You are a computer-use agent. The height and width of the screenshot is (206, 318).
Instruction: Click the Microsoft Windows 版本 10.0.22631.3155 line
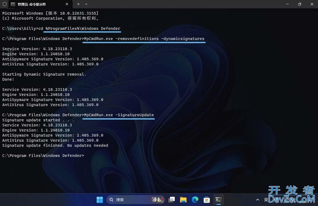click(x=50, y=13)
